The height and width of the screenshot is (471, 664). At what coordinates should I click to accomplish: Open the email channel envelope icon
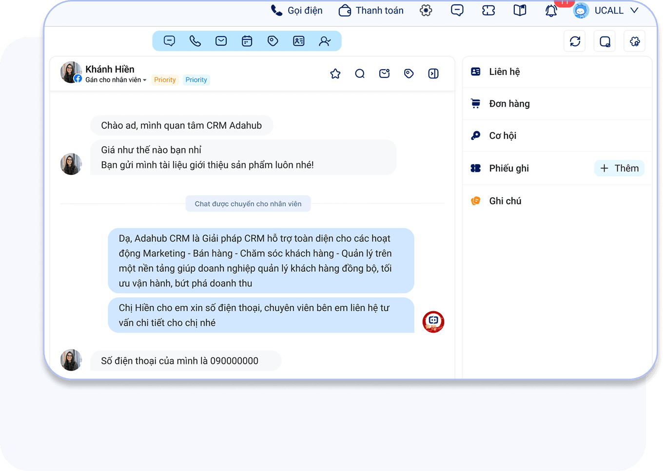[221, 41]
